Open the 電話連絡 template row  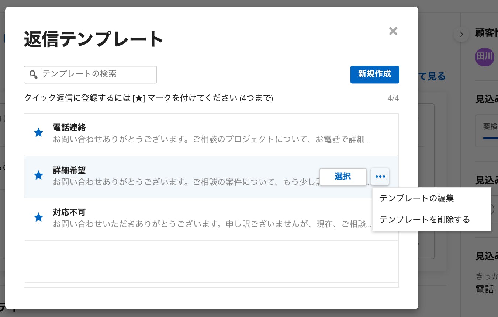(x=211, y=135)
